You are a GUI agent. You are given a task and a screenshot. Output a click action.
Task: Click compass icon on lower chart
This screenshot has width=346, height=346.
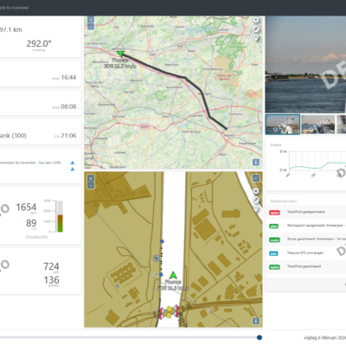[x=256, y=200]
